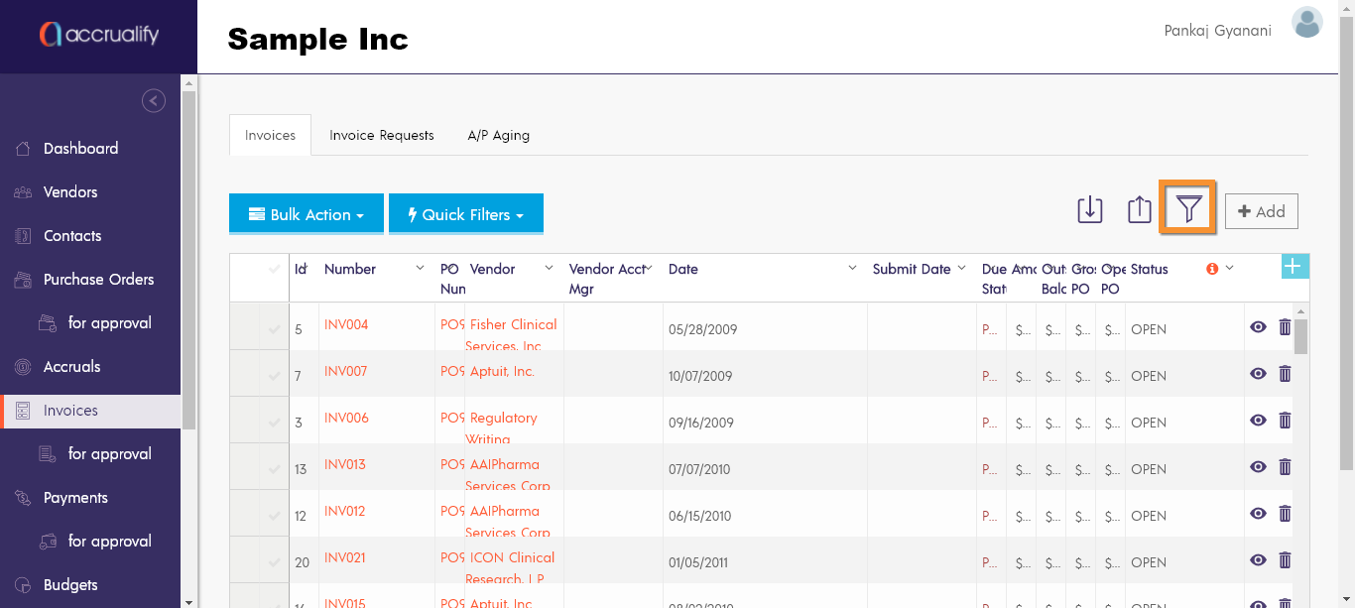
Task: Open Purchase Orders in the sidebar
Action: 98,280
